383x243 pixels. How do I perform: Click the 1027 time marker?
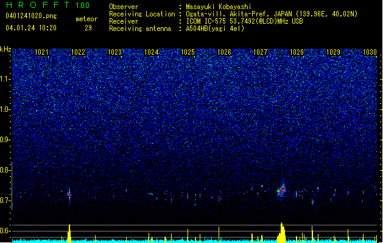tap(261, 52)
